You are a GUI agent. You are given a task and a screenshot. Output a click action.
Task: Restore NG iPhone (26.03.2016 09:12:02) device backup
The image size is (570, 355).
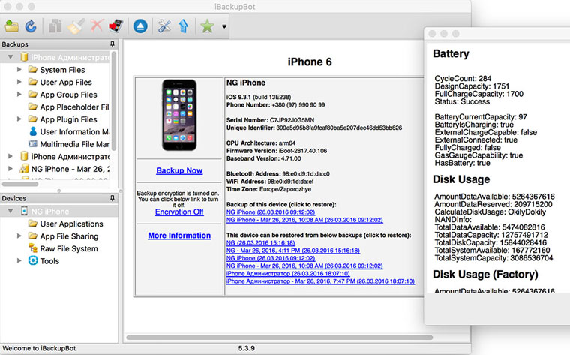271,212
